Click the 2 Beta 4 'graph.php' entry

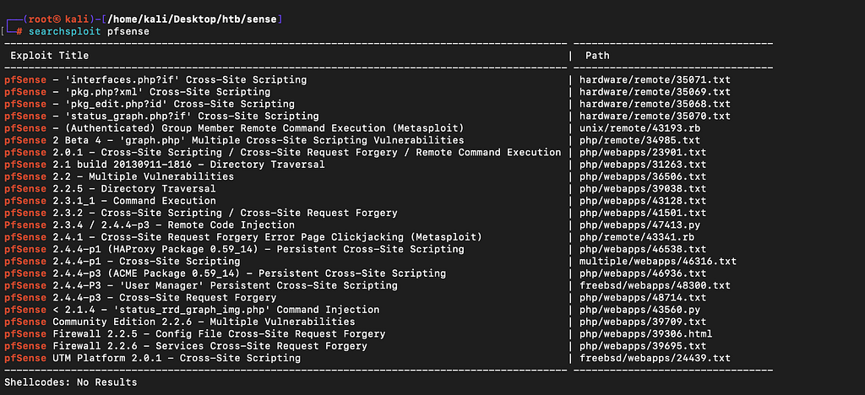click(x=235, y=140)
